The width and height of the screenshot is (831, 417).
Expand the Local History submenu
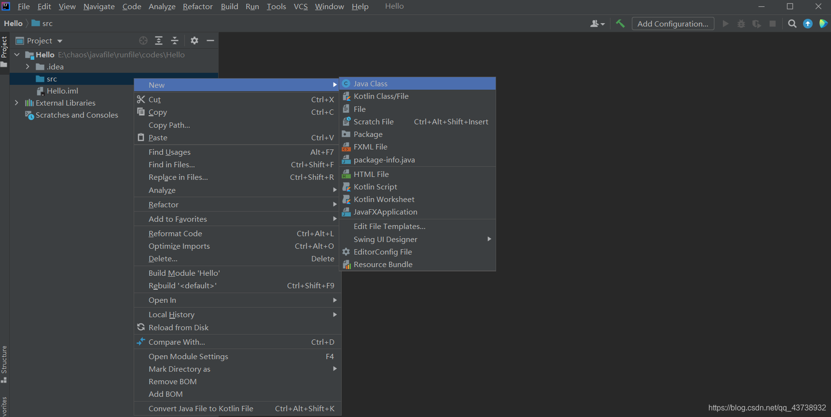point(335,314)
